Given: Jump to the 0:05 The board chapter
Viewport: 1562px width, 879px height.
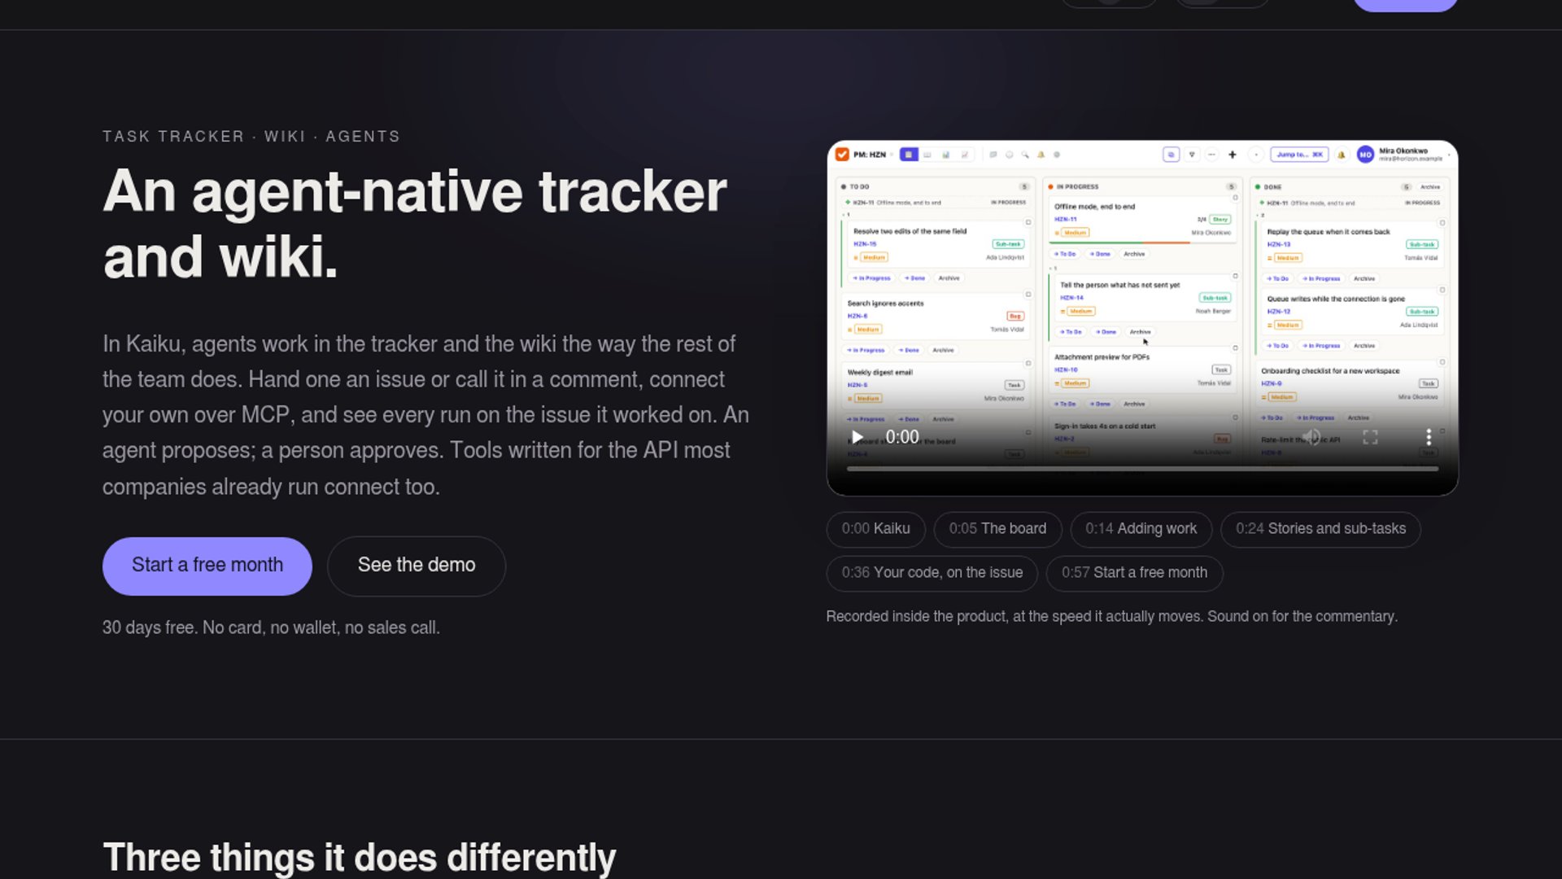Looking at the screenshot, I should point(997,529).
